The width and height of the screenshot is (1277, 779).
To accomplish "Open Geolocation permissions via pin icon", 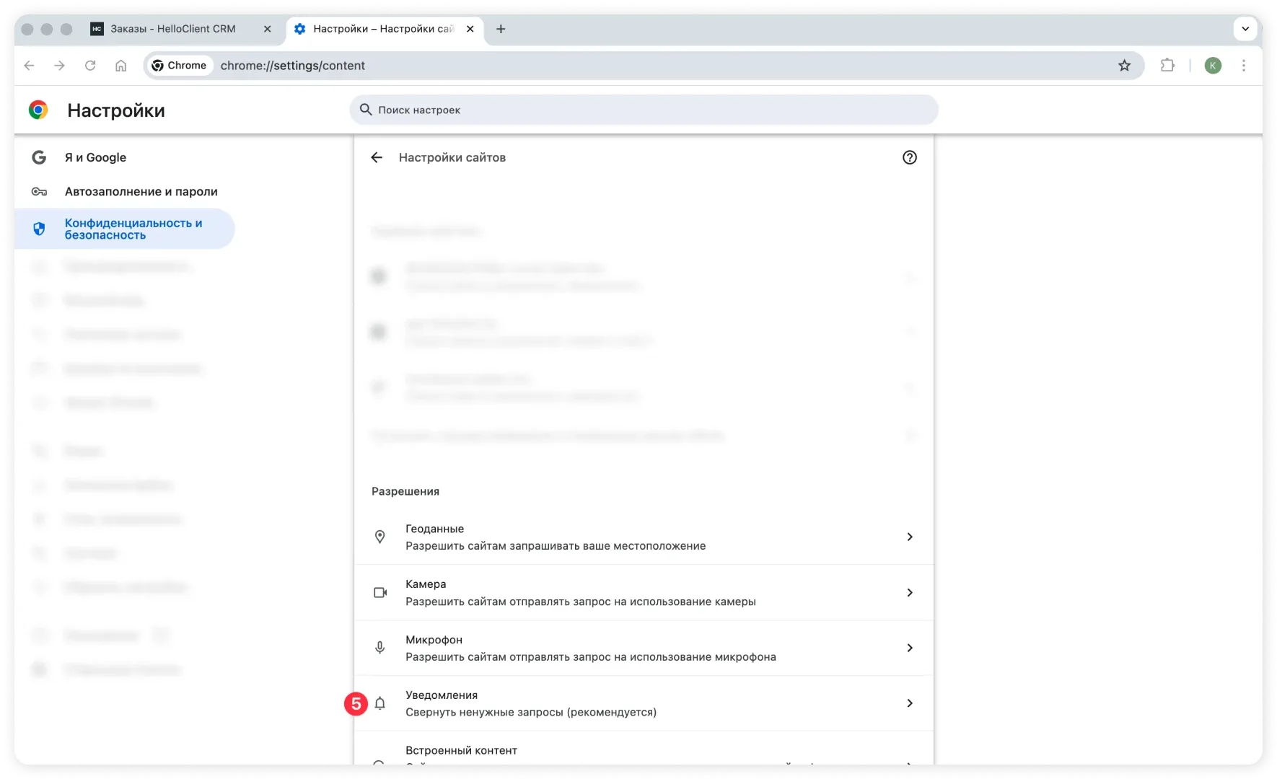I will 380,537.
